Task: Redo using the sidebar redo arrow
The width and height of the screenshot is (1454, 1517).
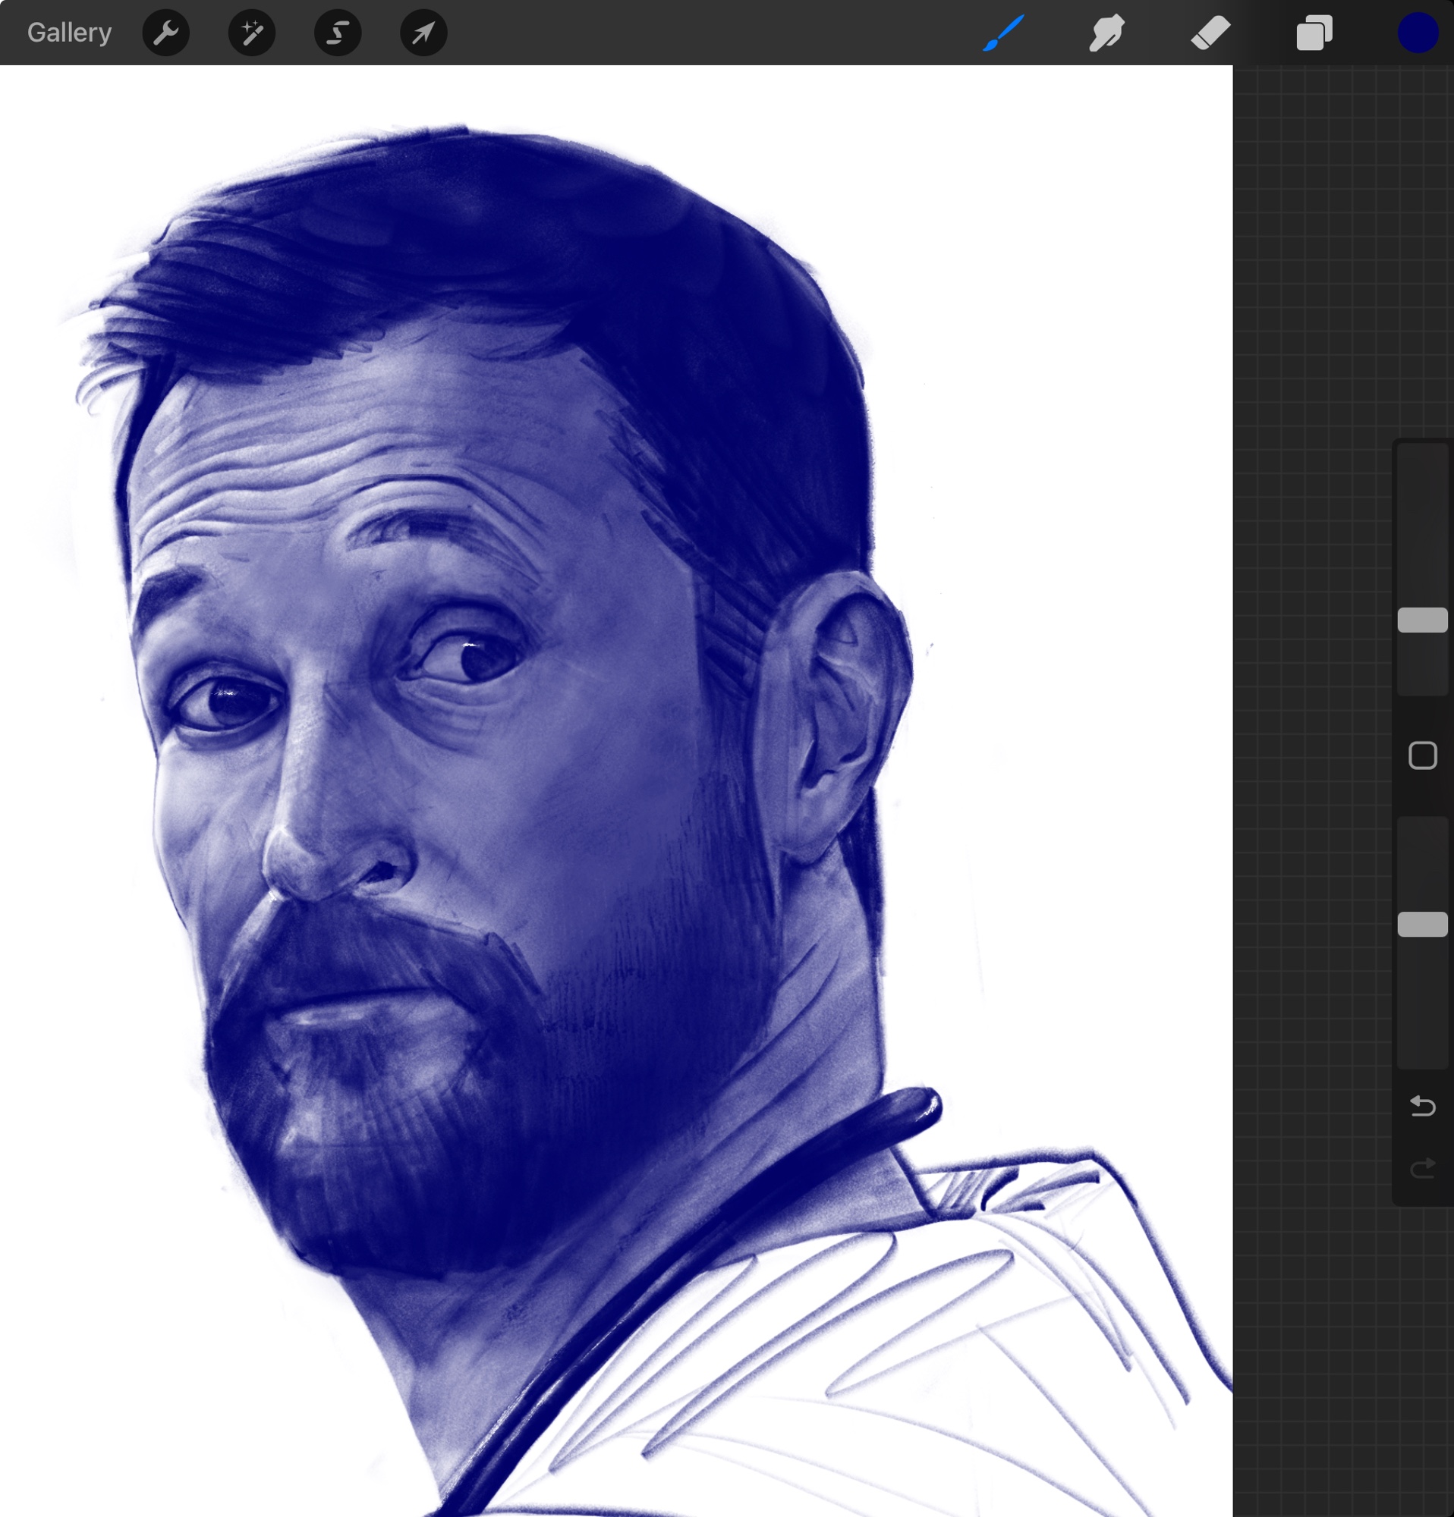Action: [1422, 1167]
